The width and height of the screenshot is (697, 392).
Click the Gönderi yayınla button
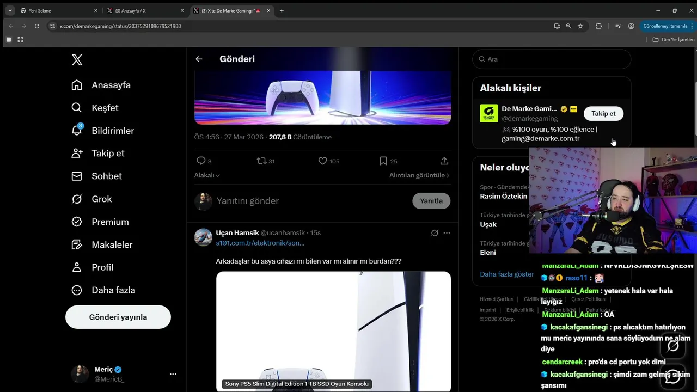[118, 317]
